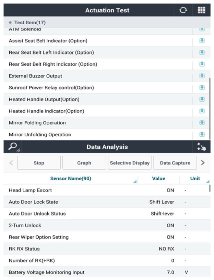Select Auto Door Unlock Status sensor
The image size is (214, 280).
tap(107, 214)
